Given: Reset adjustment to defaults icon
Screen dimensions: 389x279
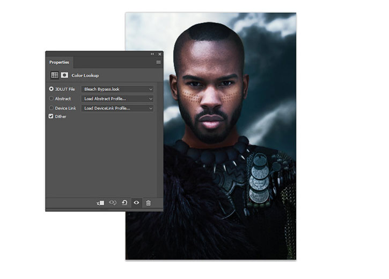Looking at the screenshot, I should (124, 203).
